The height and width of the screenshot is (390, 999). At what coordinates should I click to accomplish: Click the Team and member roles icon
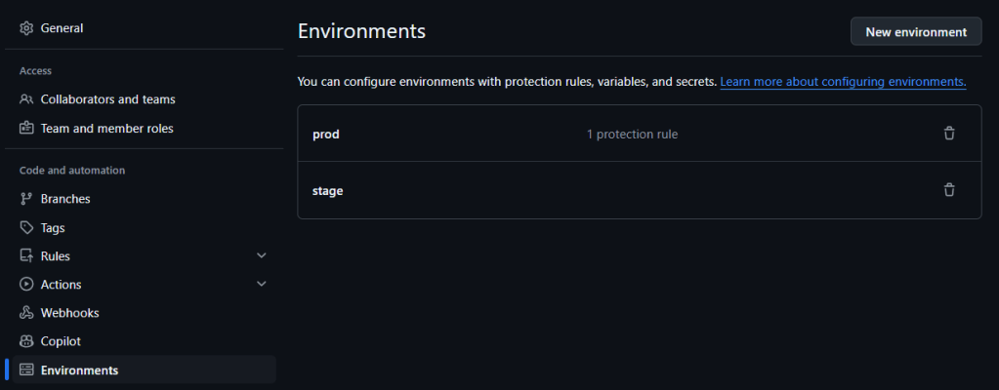pos(26,128)
